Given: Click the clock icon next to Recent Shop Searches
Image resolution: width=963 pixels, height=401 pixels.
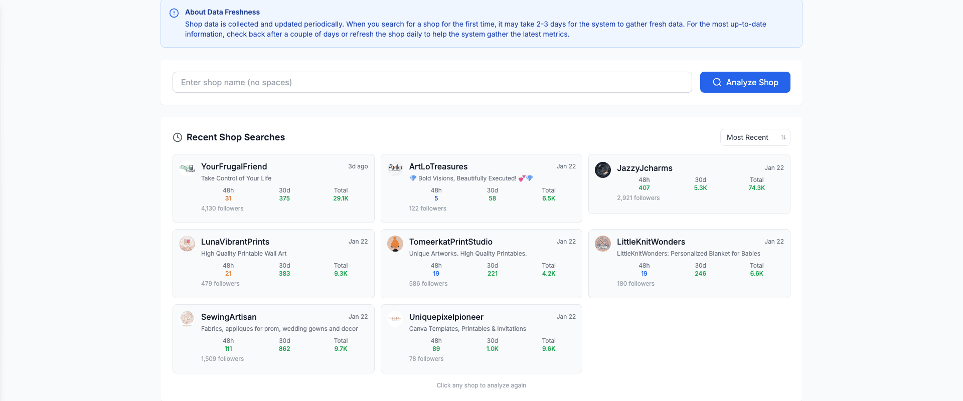Looking at the screenshot, I should click(x=178, y=137).
